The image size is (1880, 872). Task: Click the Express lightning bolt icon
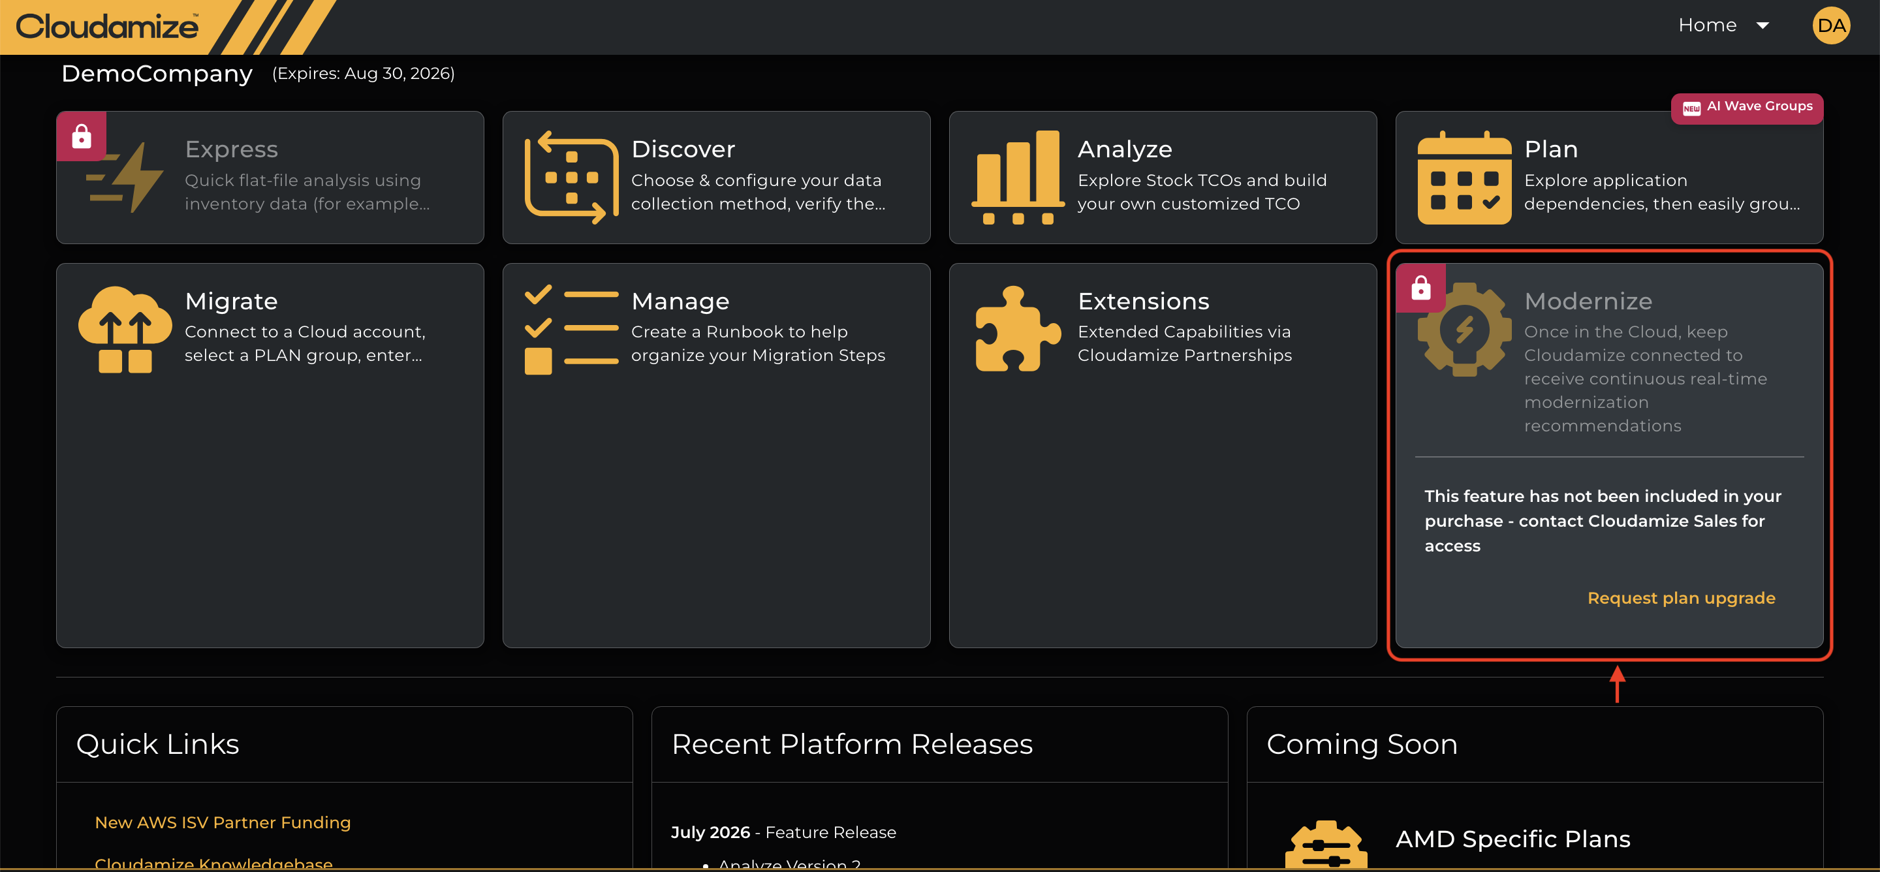(125, 178)
